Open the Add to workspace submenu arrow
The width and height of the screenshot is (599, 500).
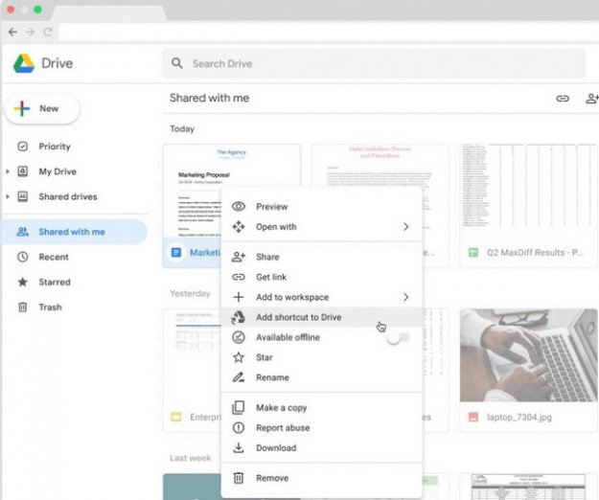click(405, 298)
